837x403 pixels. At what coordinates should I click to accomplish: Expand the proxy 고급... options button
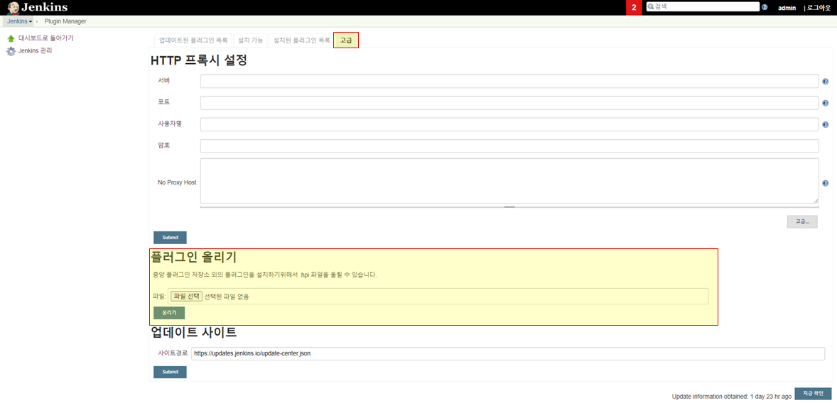click(x=802, y=222)
